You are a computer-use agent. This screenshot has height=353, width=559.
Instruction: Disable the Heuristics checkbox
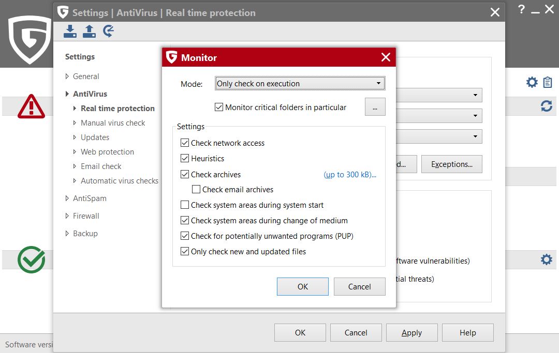(x=185, y=159)
